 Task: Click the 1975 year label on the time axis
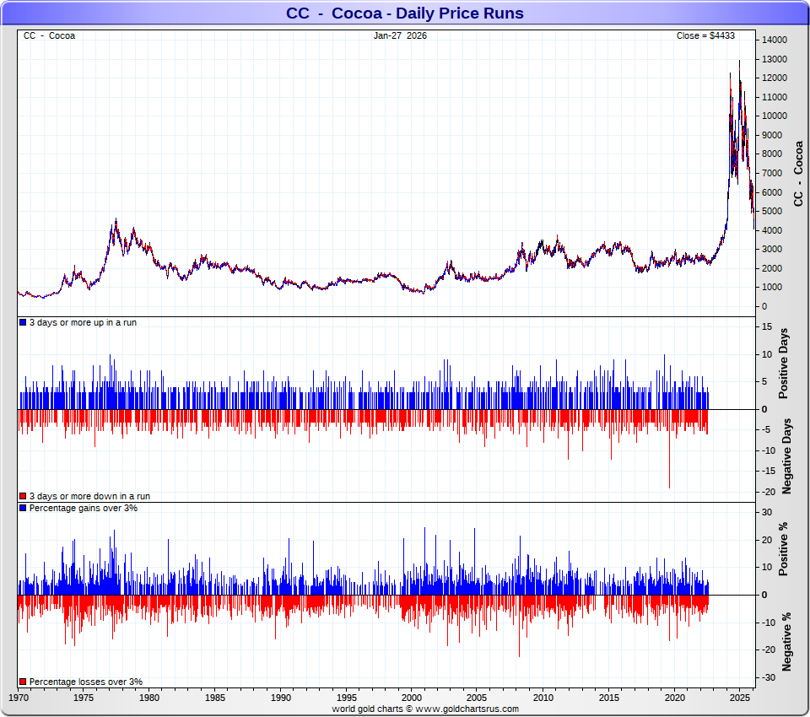click(x=84, y=698)
